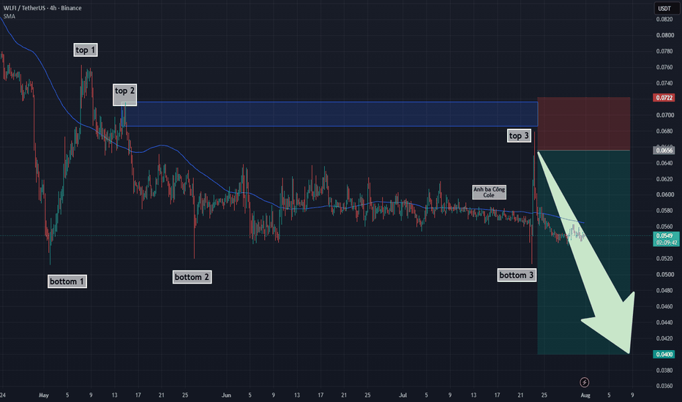The image size is (682, 402).
Task: Click the green 0.0400 target price label
Action: tap(664, 354)
